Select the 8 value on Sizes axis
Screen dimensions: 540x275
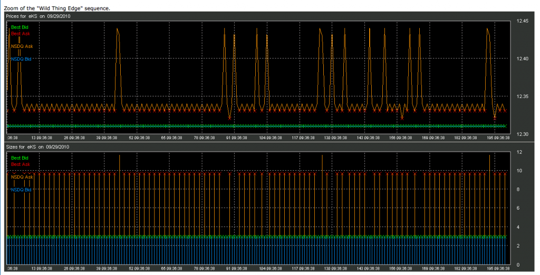point(518,190)
